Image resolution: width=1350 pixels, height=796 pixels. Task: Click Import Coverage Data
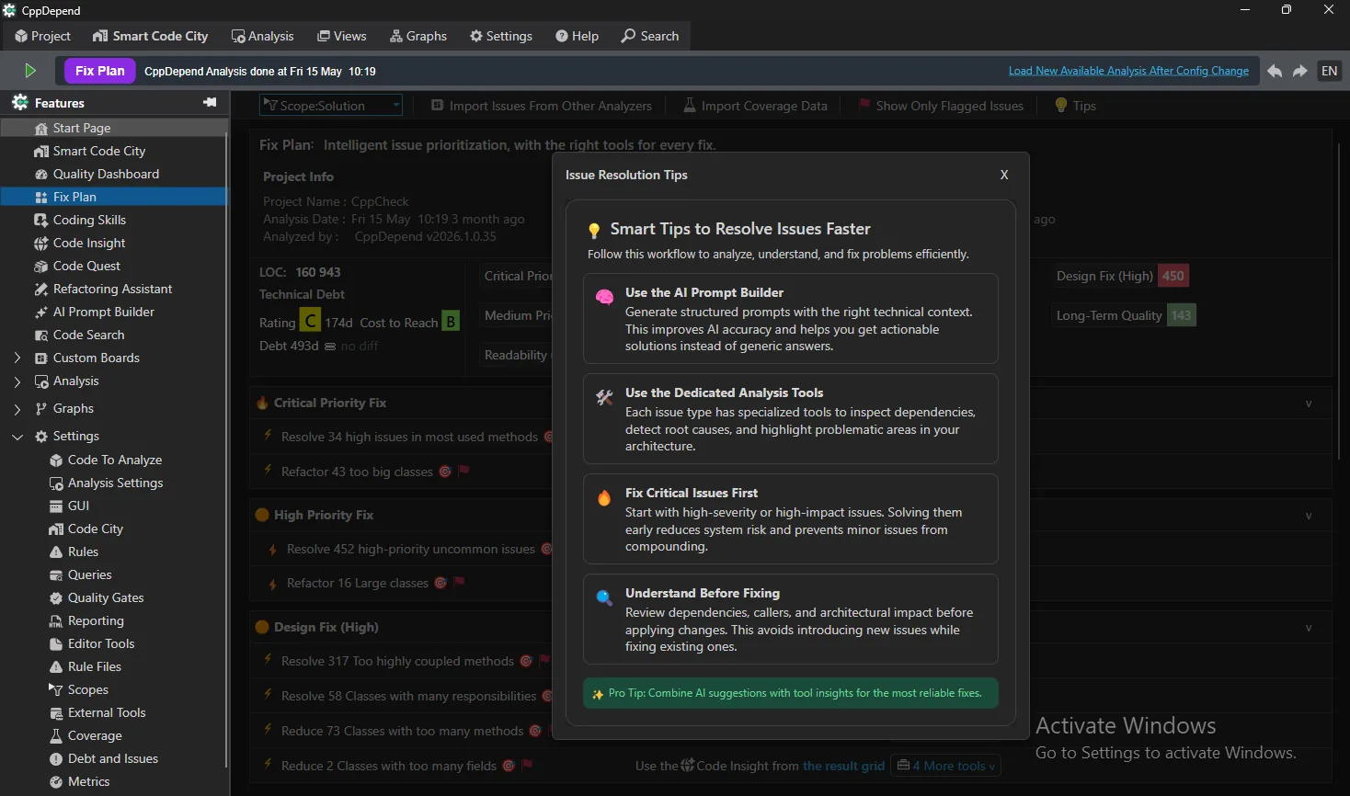tap(755, 106)
